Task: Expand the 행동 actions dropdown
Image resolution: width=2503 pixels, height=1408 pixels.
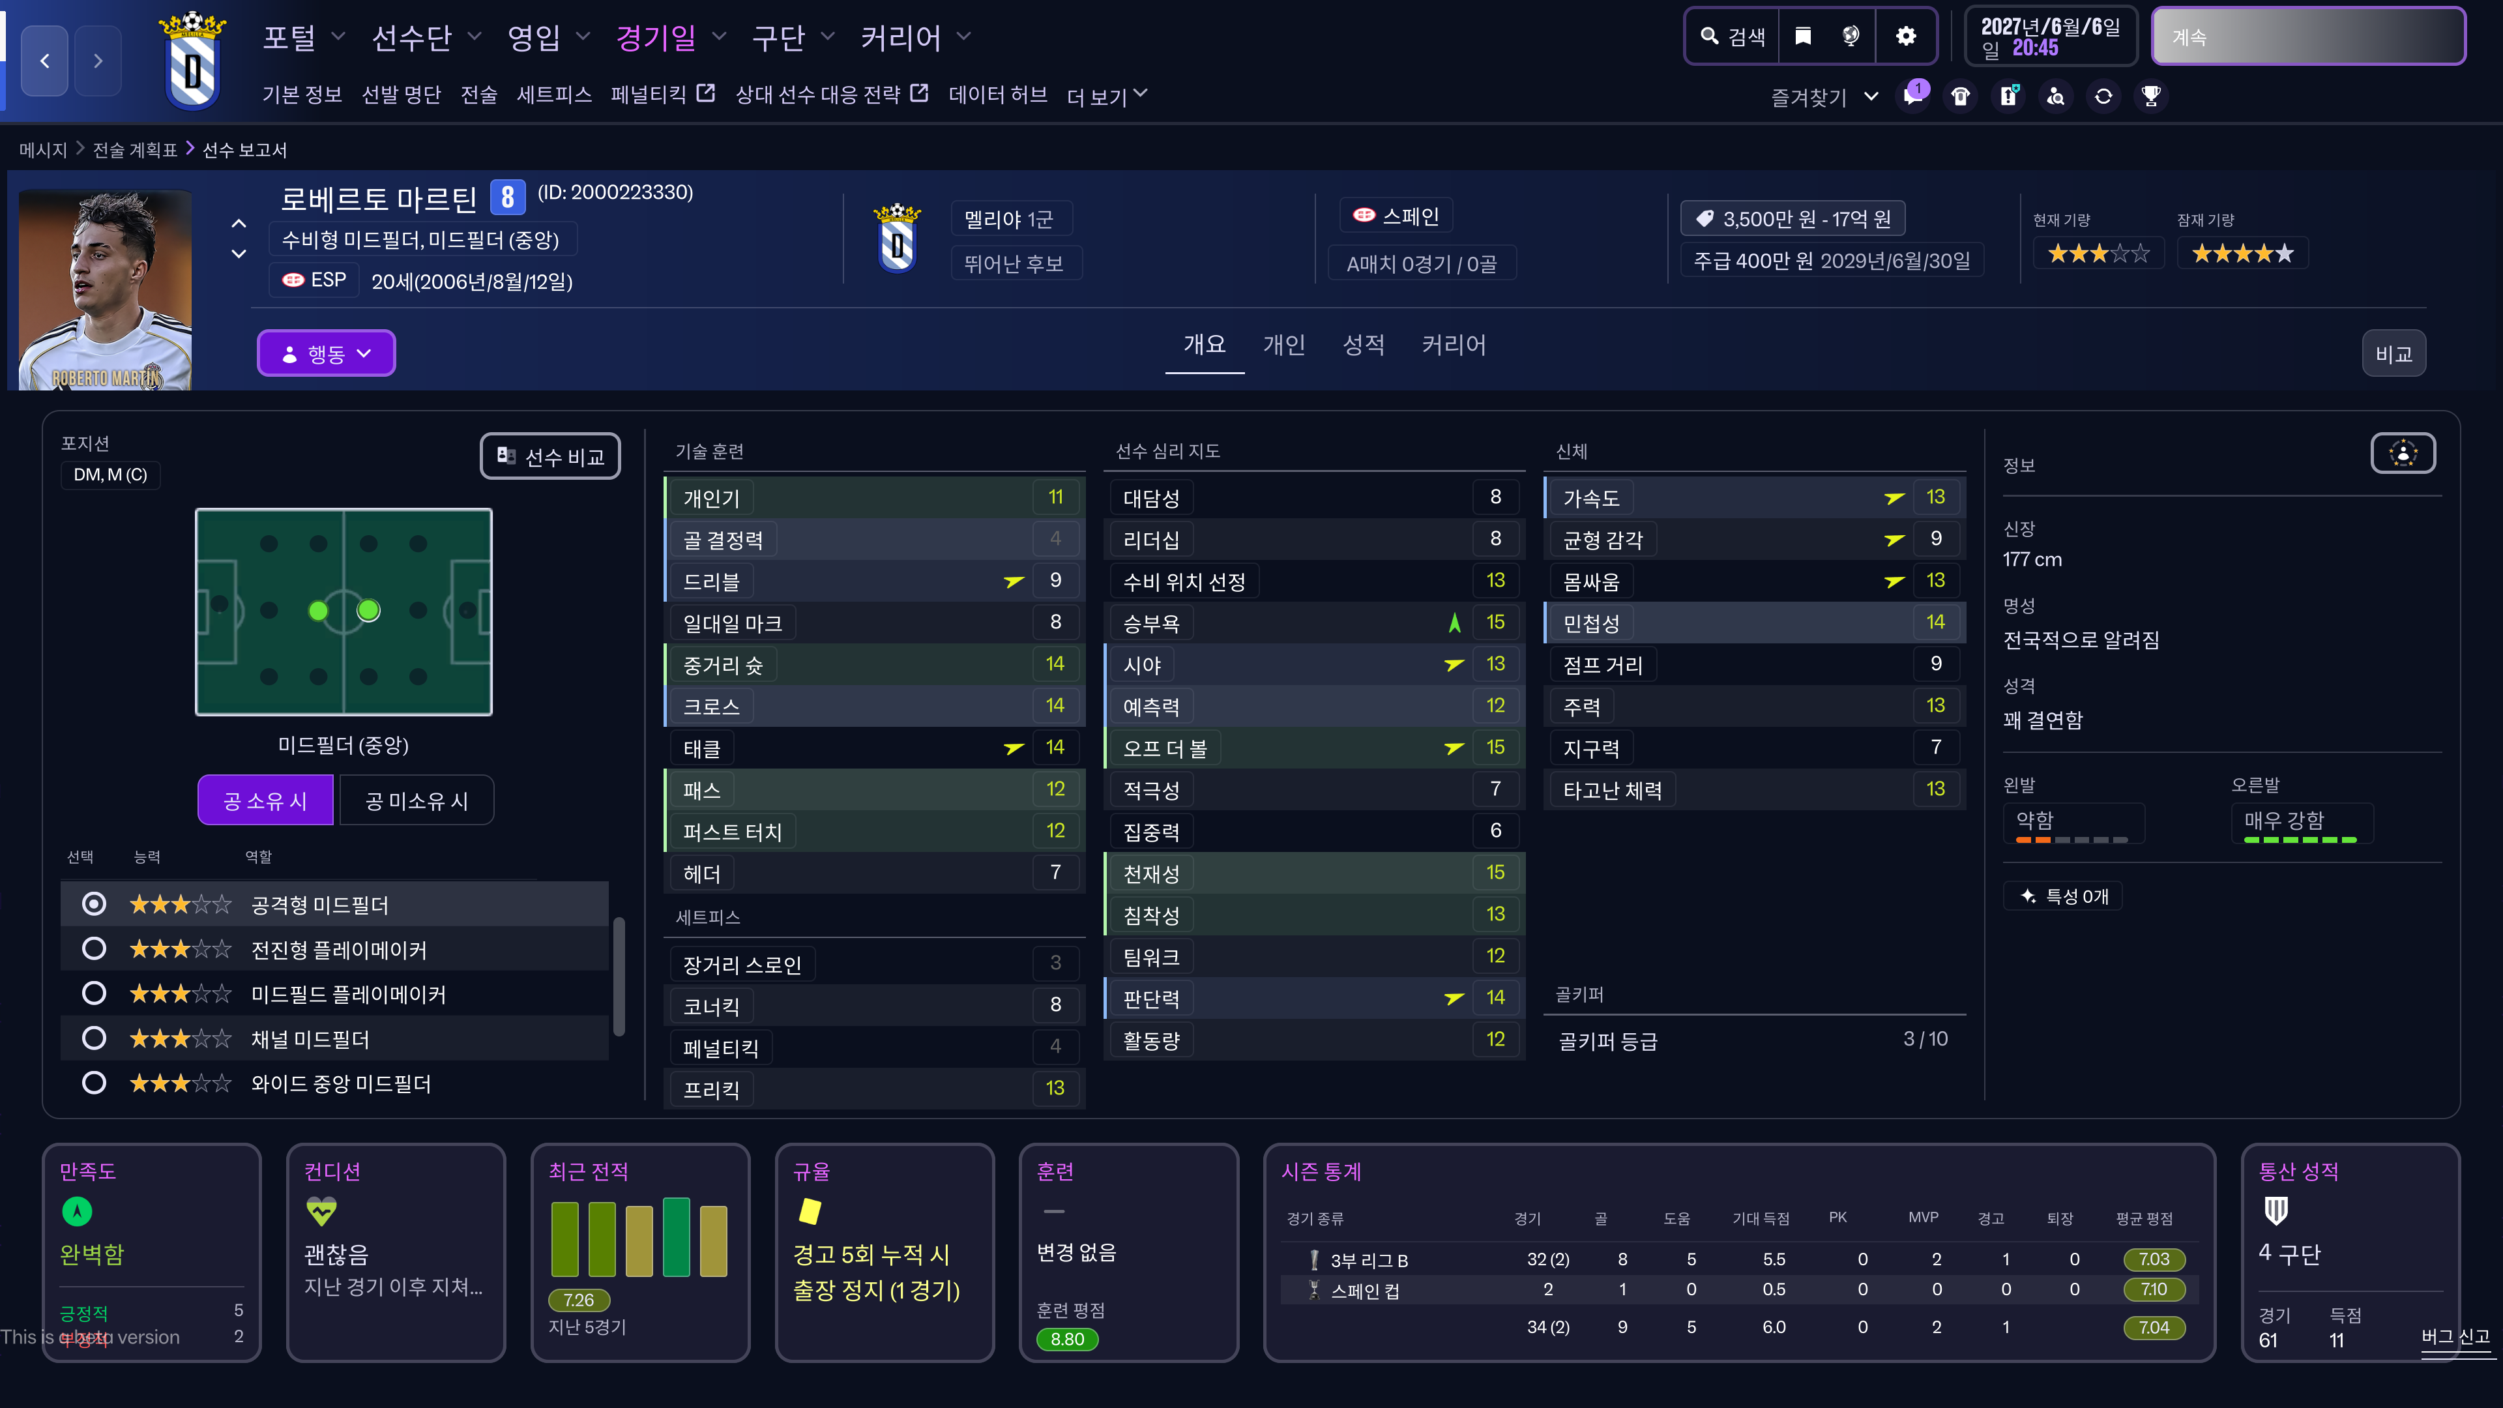Action: click(325, 354)
